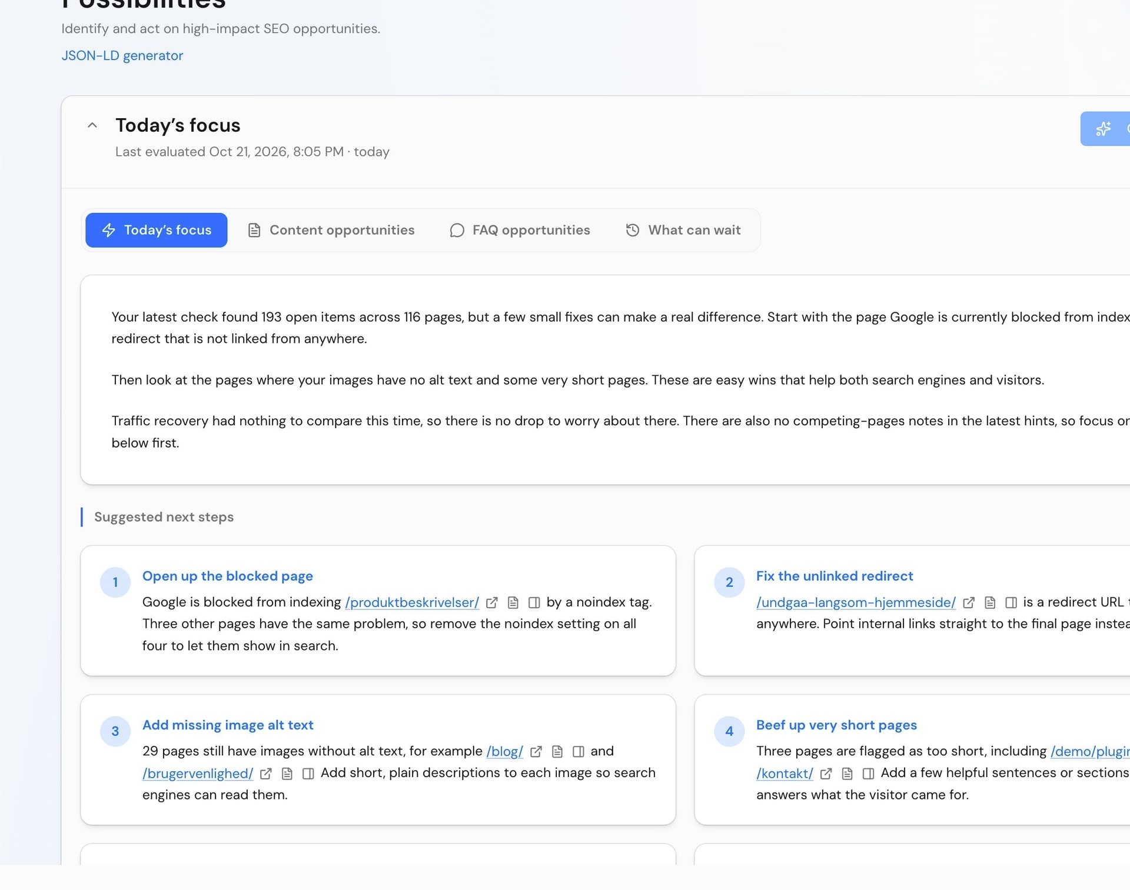Viewport: 1130px width, 890px height.
Task: Select the What can wait tab
Action: coord(683,230)
